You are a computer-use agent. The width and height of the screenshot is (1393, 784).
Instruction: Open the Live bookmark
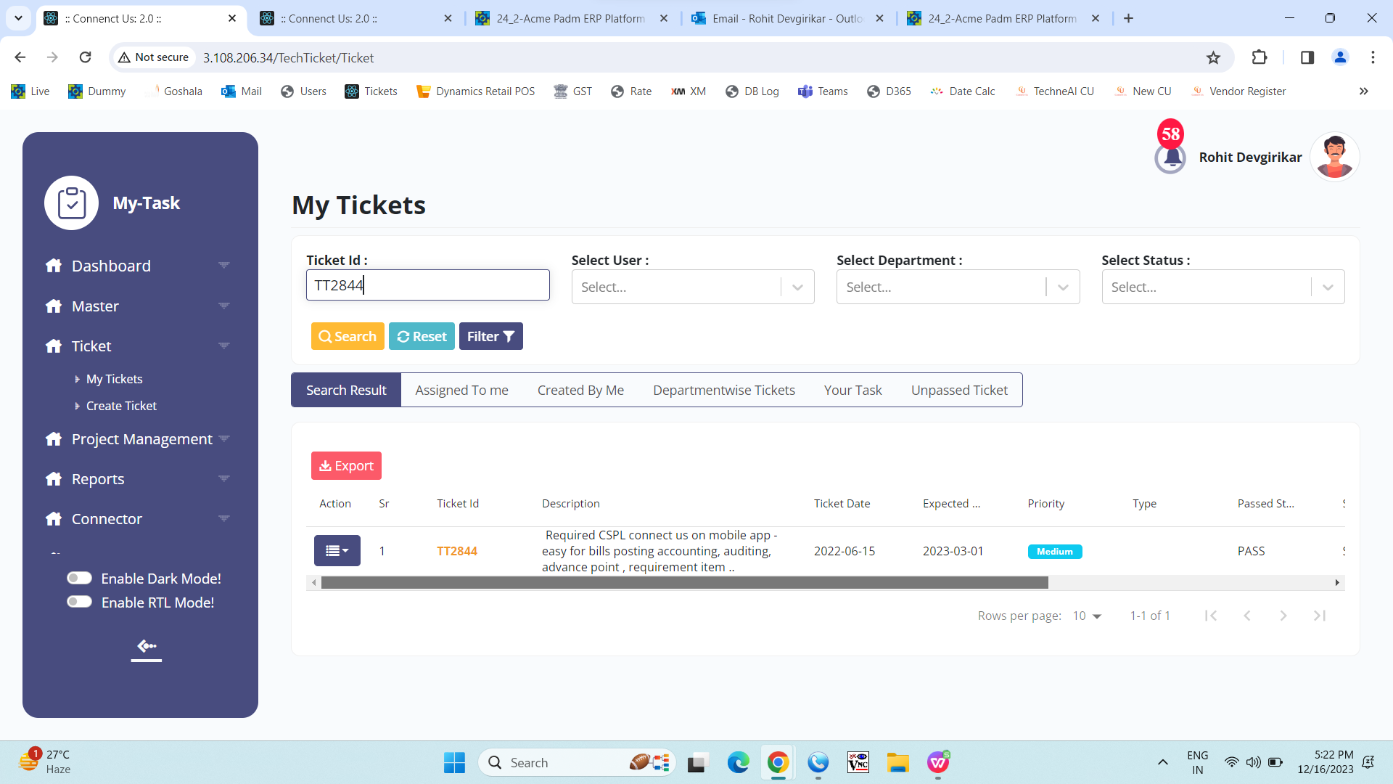click(30, 91)
